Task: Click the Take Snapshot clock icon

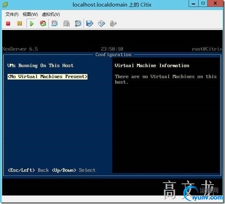Action: pos(54,23)
